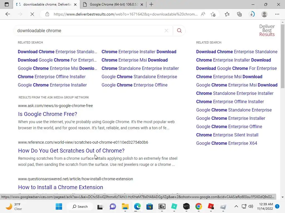Open the Collections icon
This screenshot has width=285, height=213.
(x=239, y=14)
